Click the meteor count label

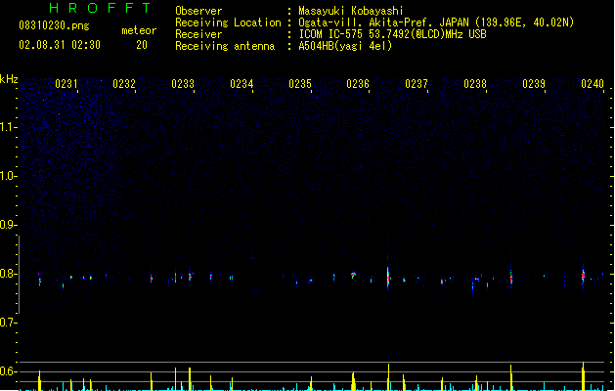[139, 30]
